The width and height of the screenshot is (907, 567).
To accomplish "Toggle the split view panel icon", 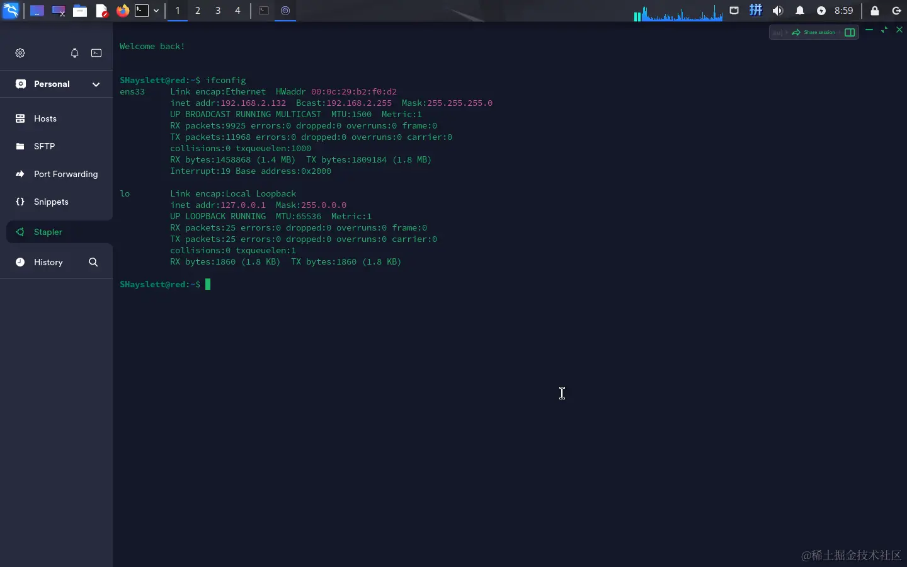I will (x=850, y=32).
